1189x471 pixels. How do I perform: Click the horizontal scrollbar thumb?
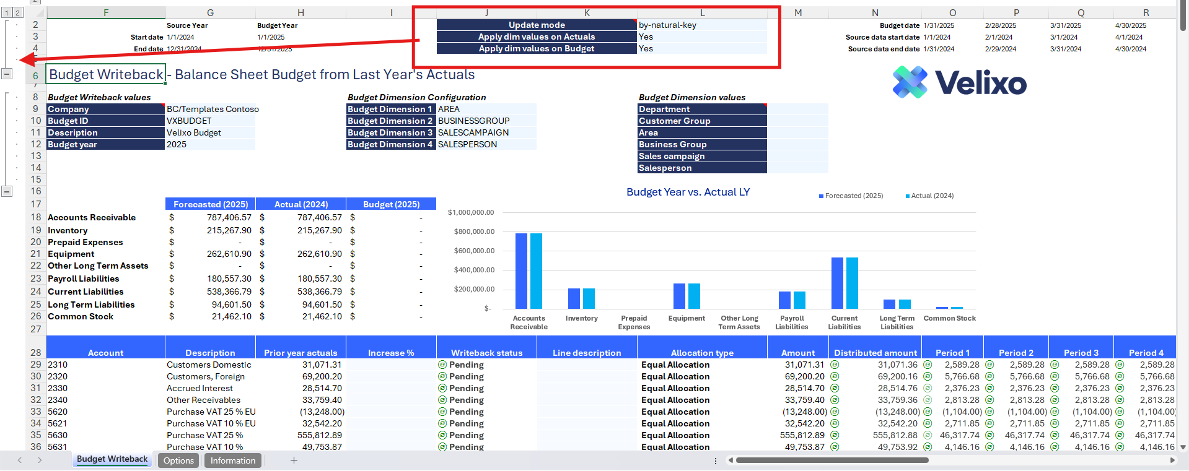point(831,460)
